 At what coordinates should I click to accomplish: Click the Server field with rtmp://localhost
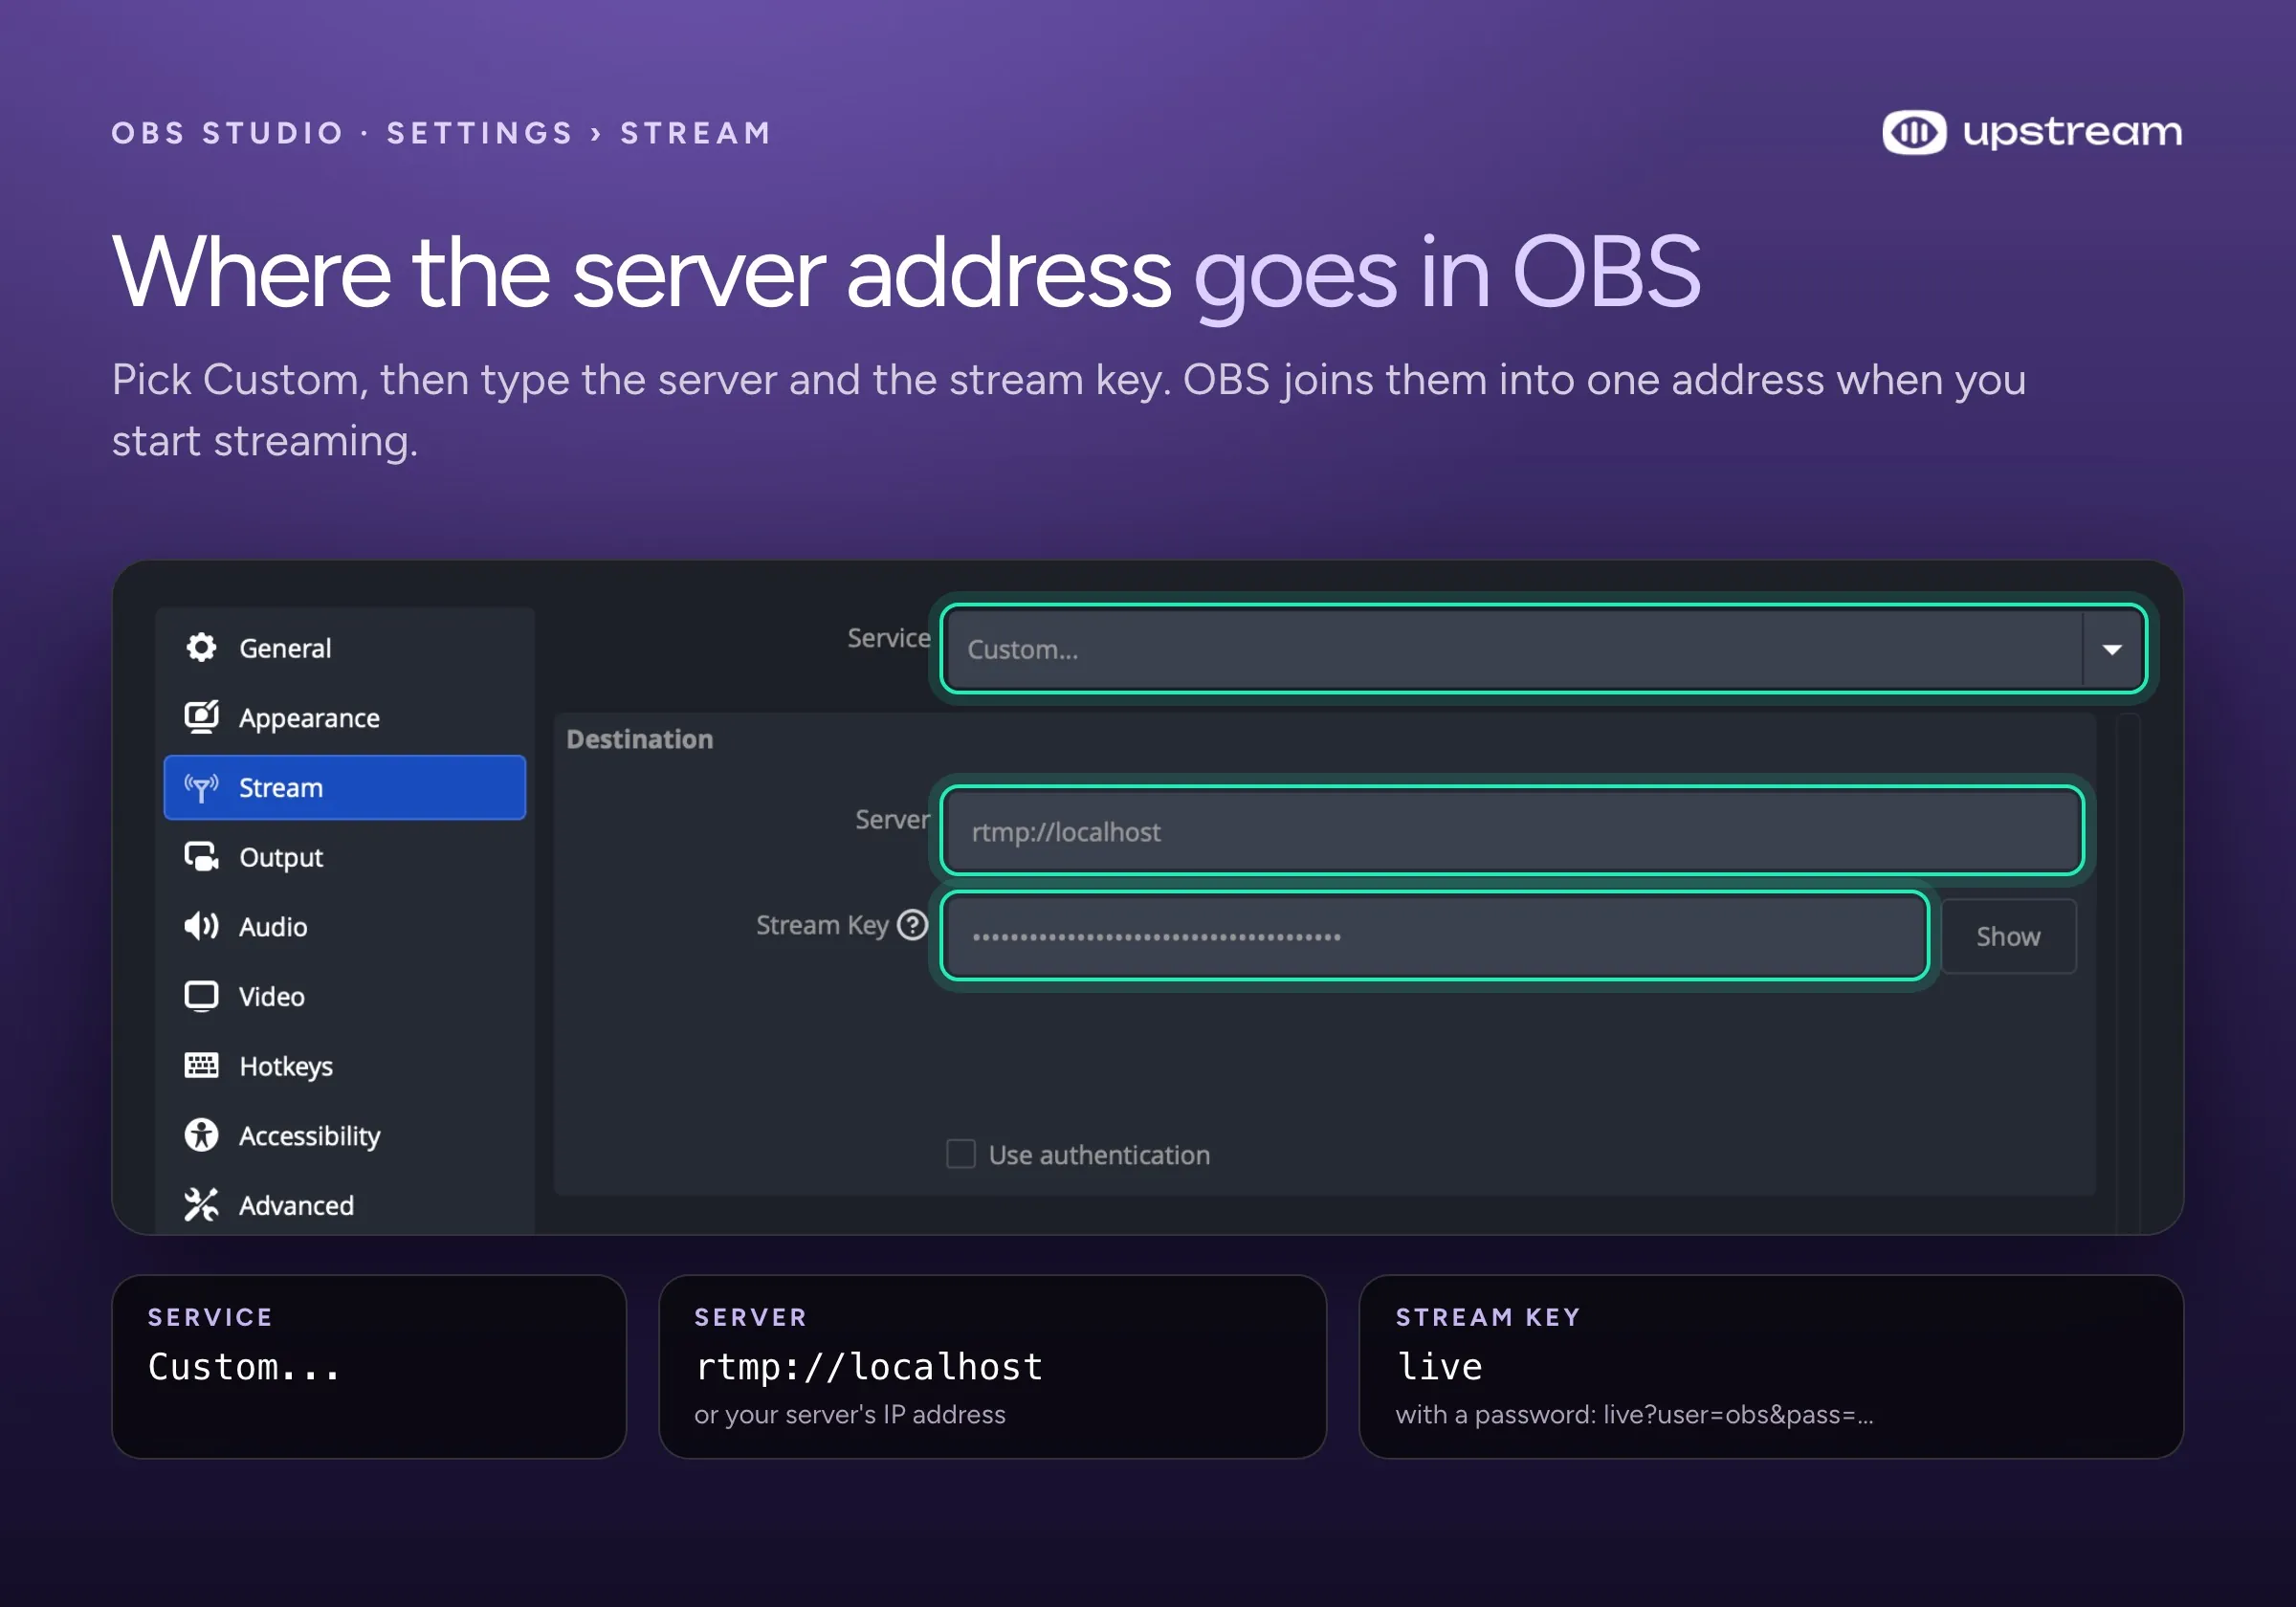pyautogui.click(x=1512, y=831)
